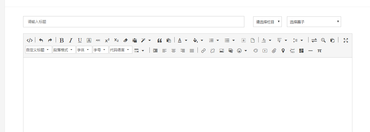
Task: Toggle fullscreen editor mode
Action: pos(346,40)
